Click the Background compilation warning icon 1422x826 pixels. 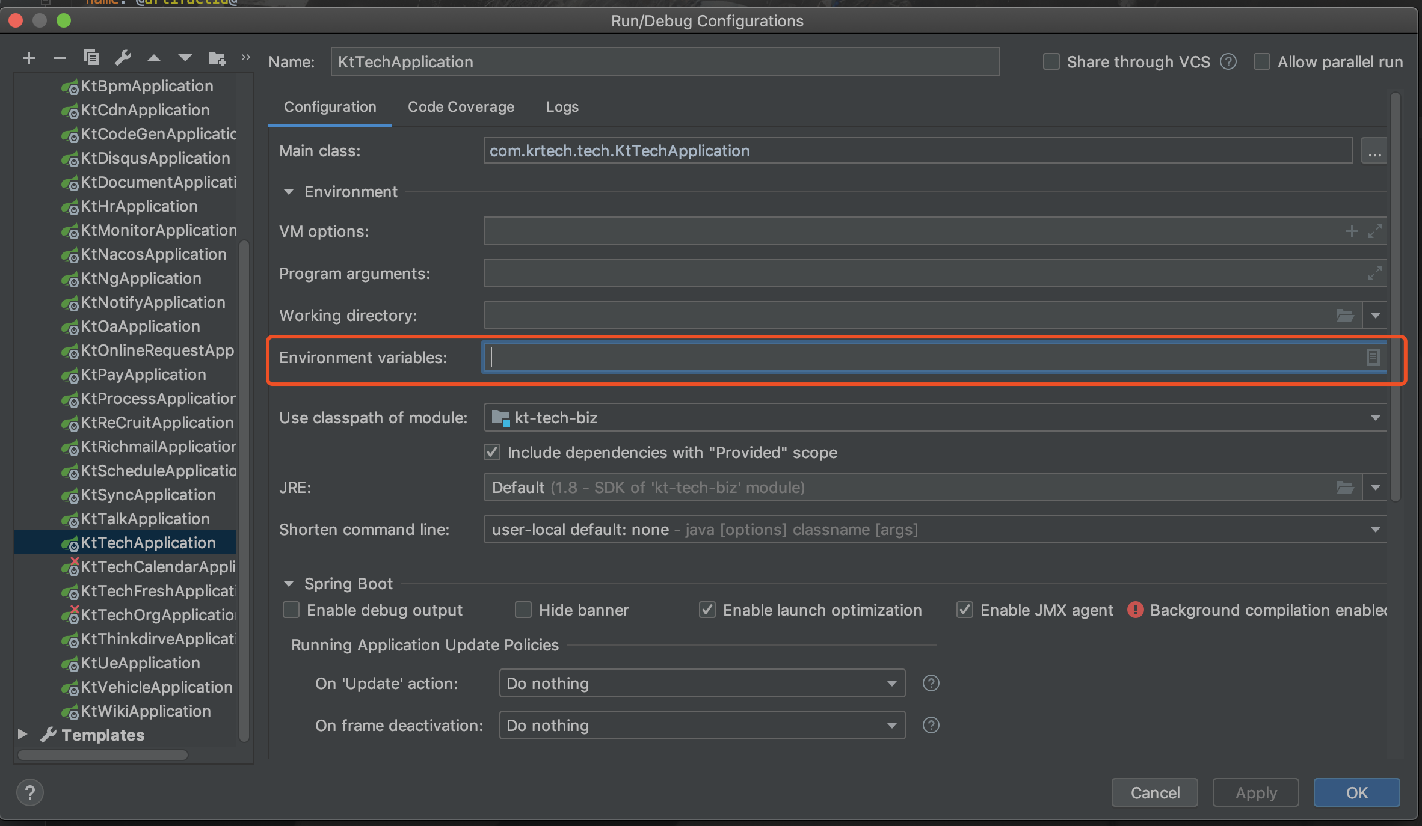click(1135, 610)
